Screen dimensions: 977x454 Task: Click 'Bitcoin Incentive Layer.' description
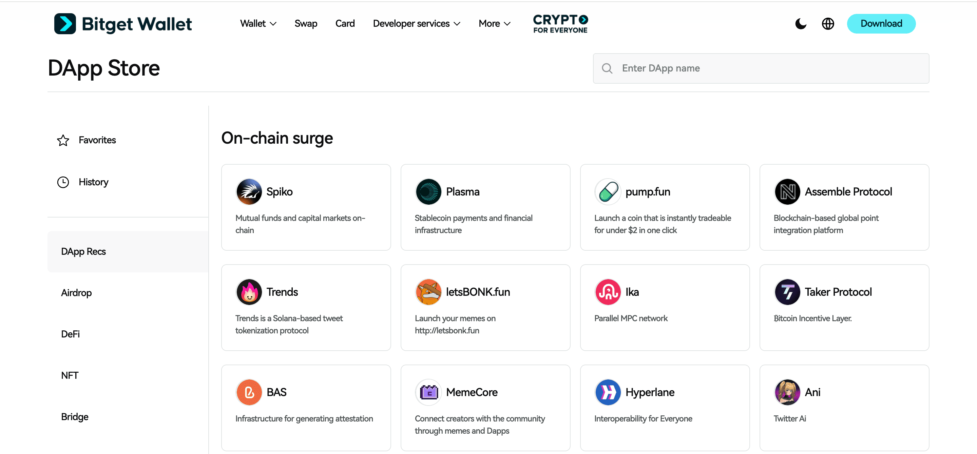pyautogui.click(x=812, y=318)
